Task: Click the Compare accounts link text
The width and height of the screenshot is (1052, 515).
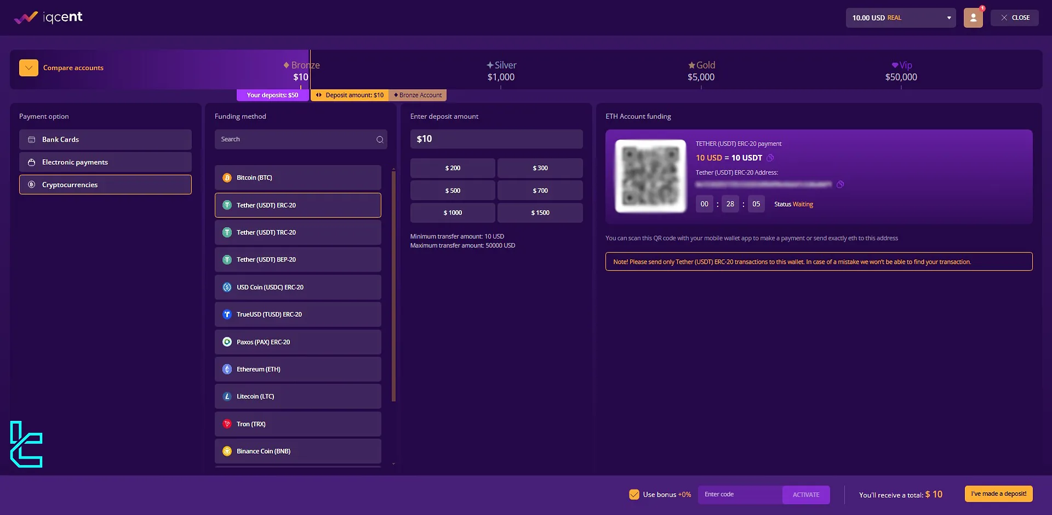Action: tap(73, 68)
